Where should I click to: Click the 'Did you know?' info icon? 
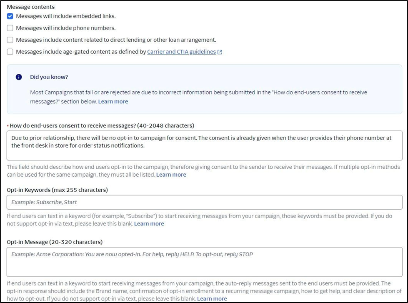click(19, 77)
